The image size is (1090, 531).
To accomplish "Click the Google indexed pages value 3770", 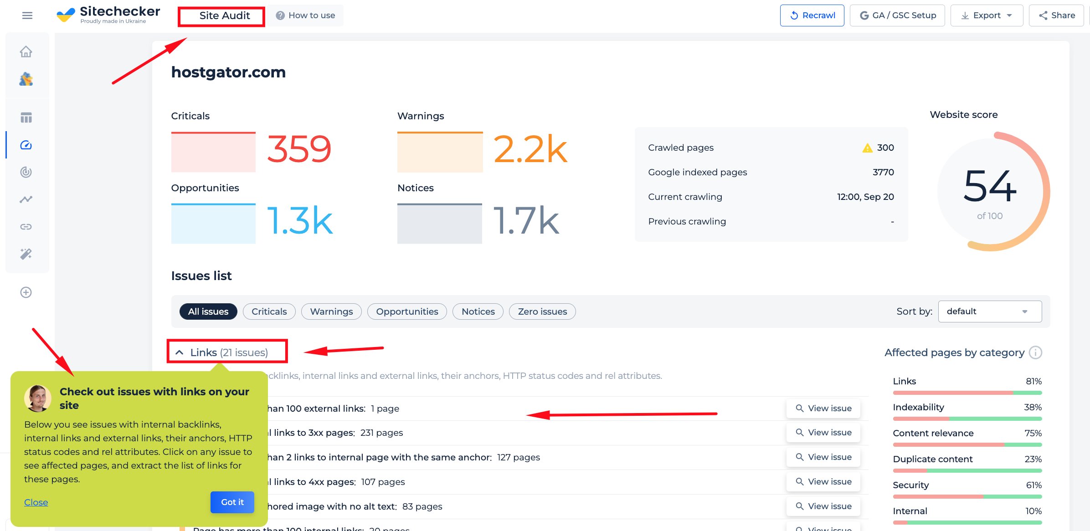I will click(x=883, y=172).
